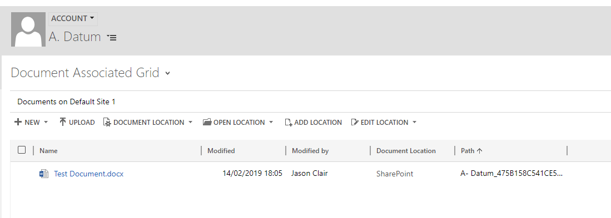Image resolution: width=611 pixels, height=218 pixels.
Task: Click the Open Location folder icon
Action: tap(207, 122)
